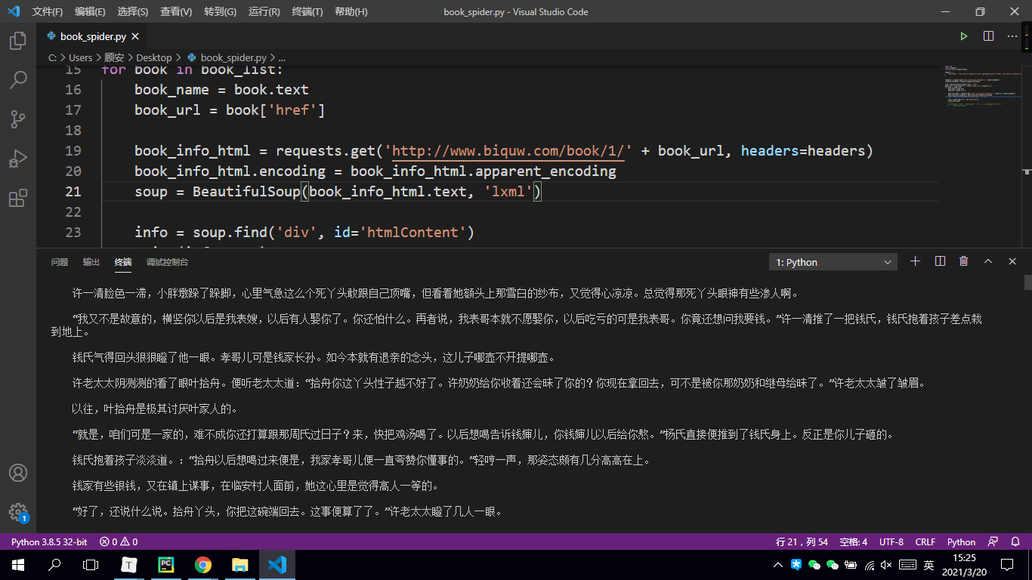This screenshot has width=1032, height=580.
Task: Select Python 3.8.5 32-bit interpreter
Action: (49, 541)
